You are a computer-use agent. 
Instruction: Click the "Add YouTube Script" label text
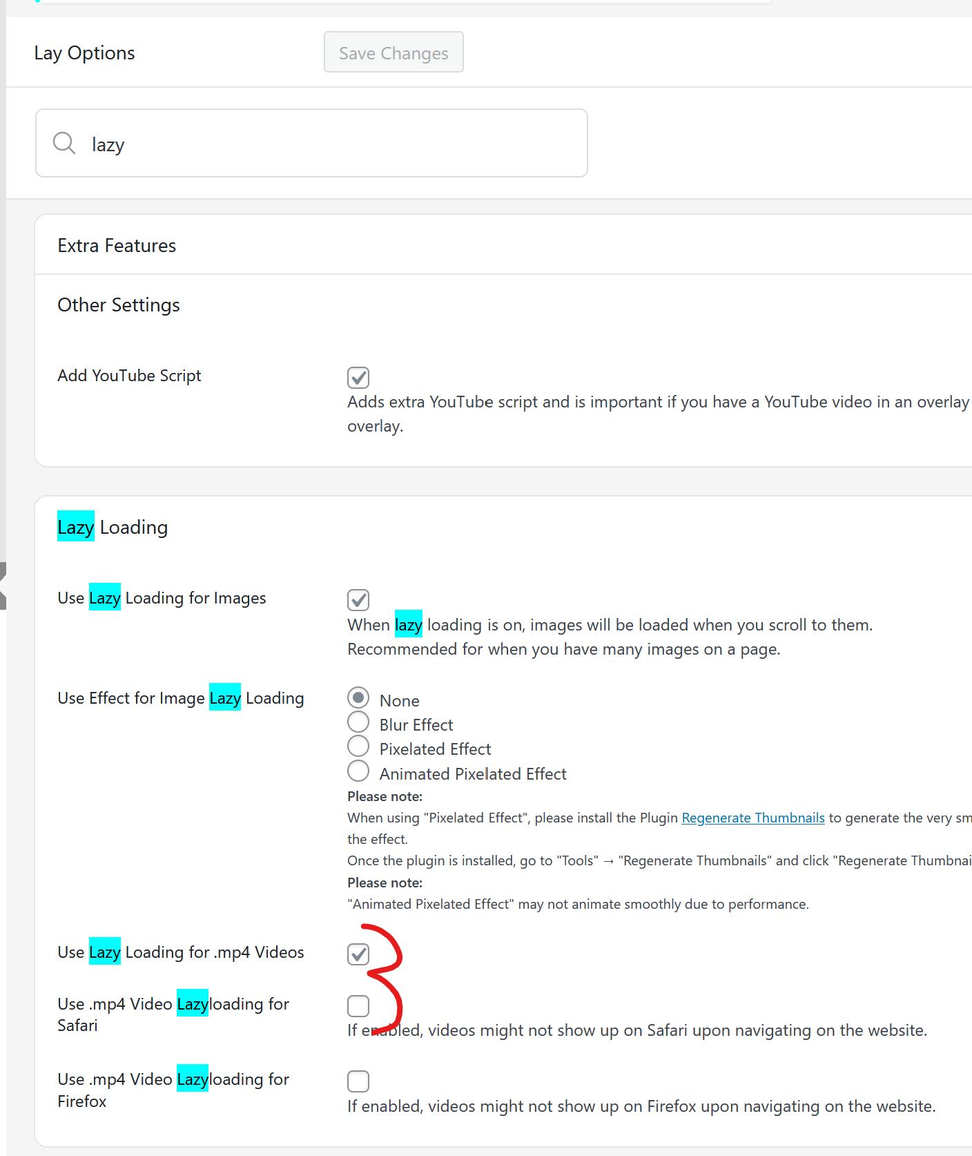[x=129, y=376]
